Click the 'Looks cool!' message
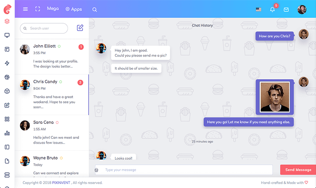 [123, 157]
